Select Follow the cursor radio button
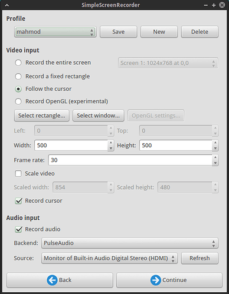229x294 pixels. (x=18, y=89)
